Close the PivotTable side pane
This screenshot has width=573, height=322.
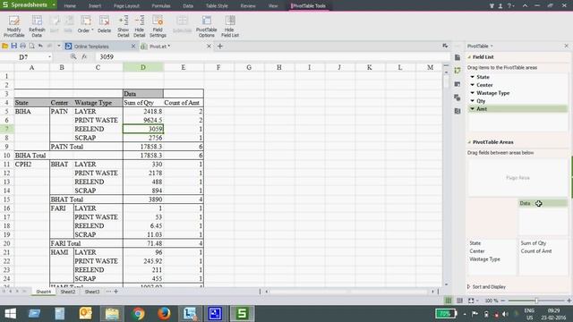[x=567, y=46]
